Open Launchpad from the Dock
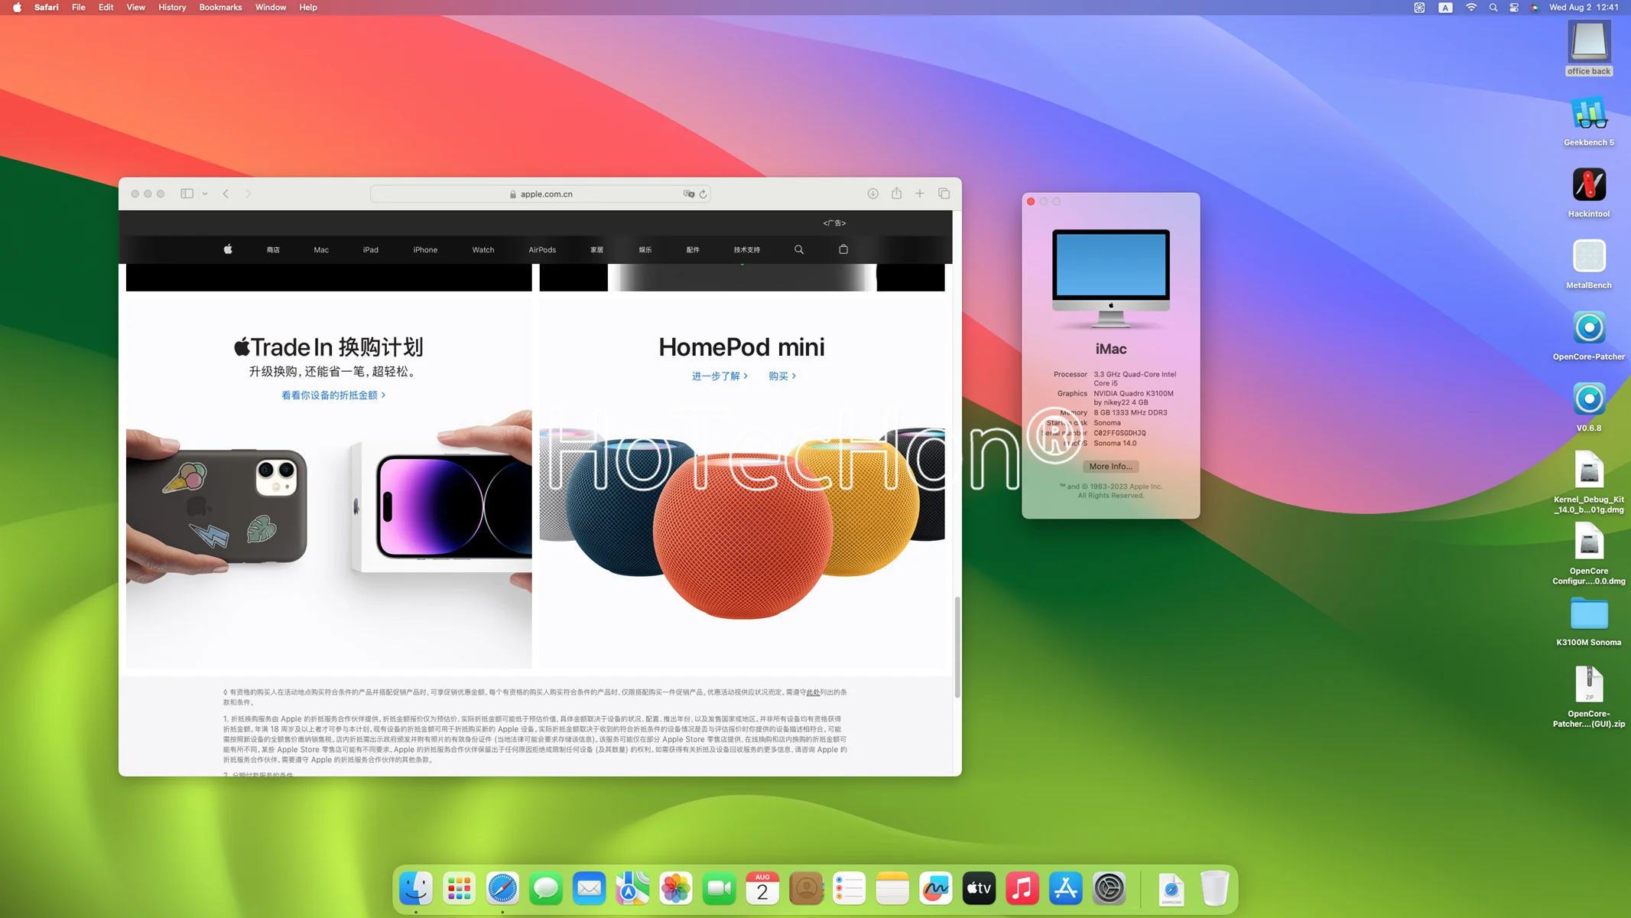This screenshot has width=1631, height=918. tap(459, 888)
